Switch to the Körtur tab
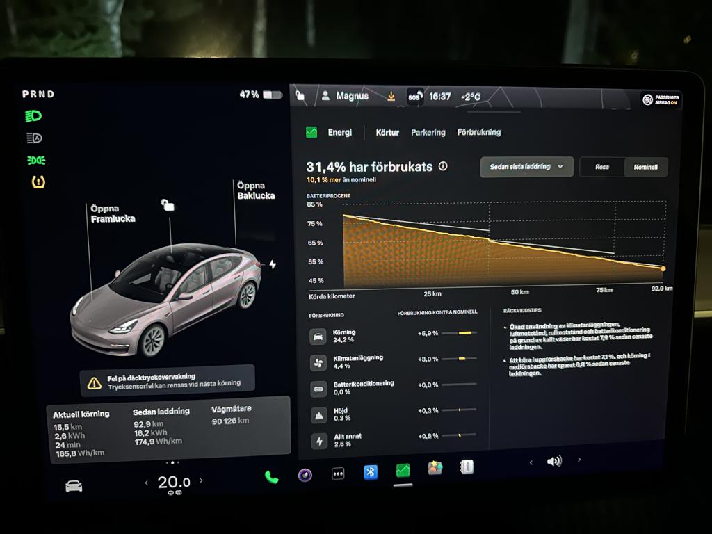The width and height of the screenshot is (712, 534). click(387, 132)
